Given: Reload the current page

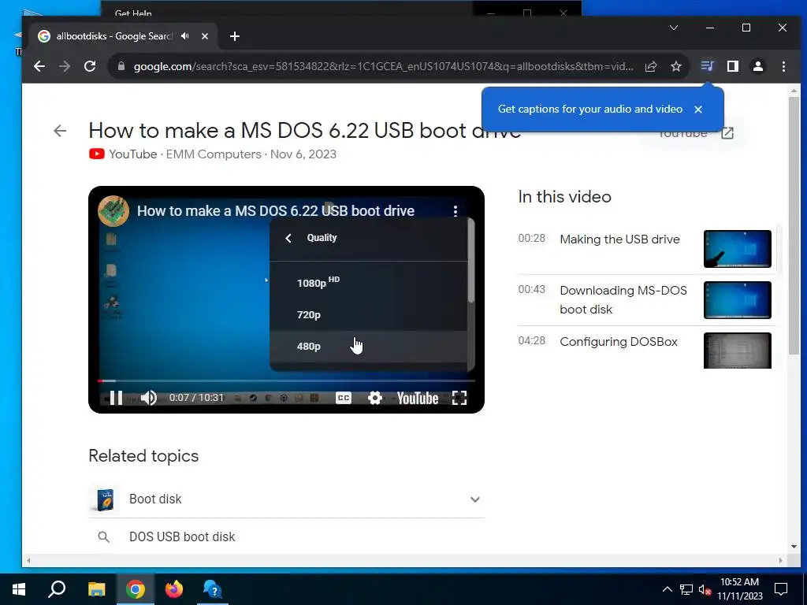Looking at the screenshot, I should [x=90, y=66].
